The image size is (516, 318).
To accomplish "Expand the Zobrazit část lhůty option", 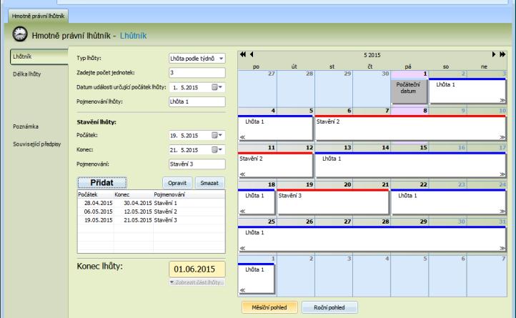I will point(197,282).
